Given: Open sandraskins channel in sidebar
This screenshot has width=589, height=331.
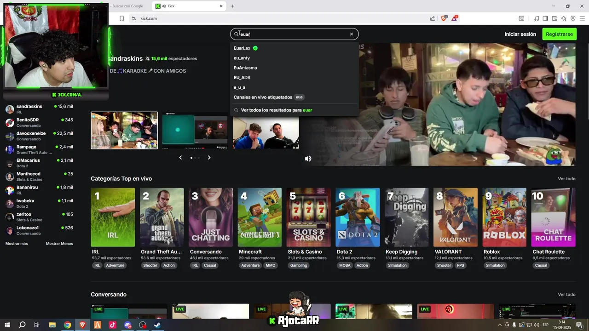Looking at the screenshot, I should [x=39, y=109].
